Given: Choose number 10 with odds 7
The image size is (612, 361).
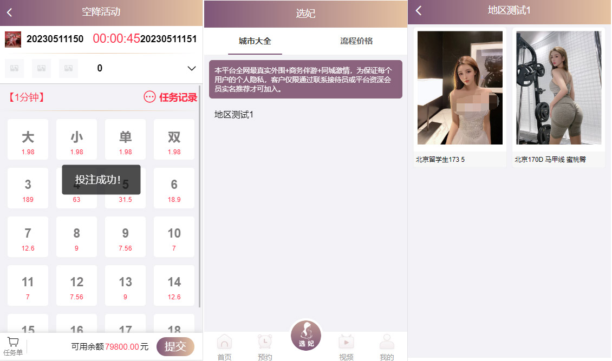Looking at the screenshot, I should [174, 237].
